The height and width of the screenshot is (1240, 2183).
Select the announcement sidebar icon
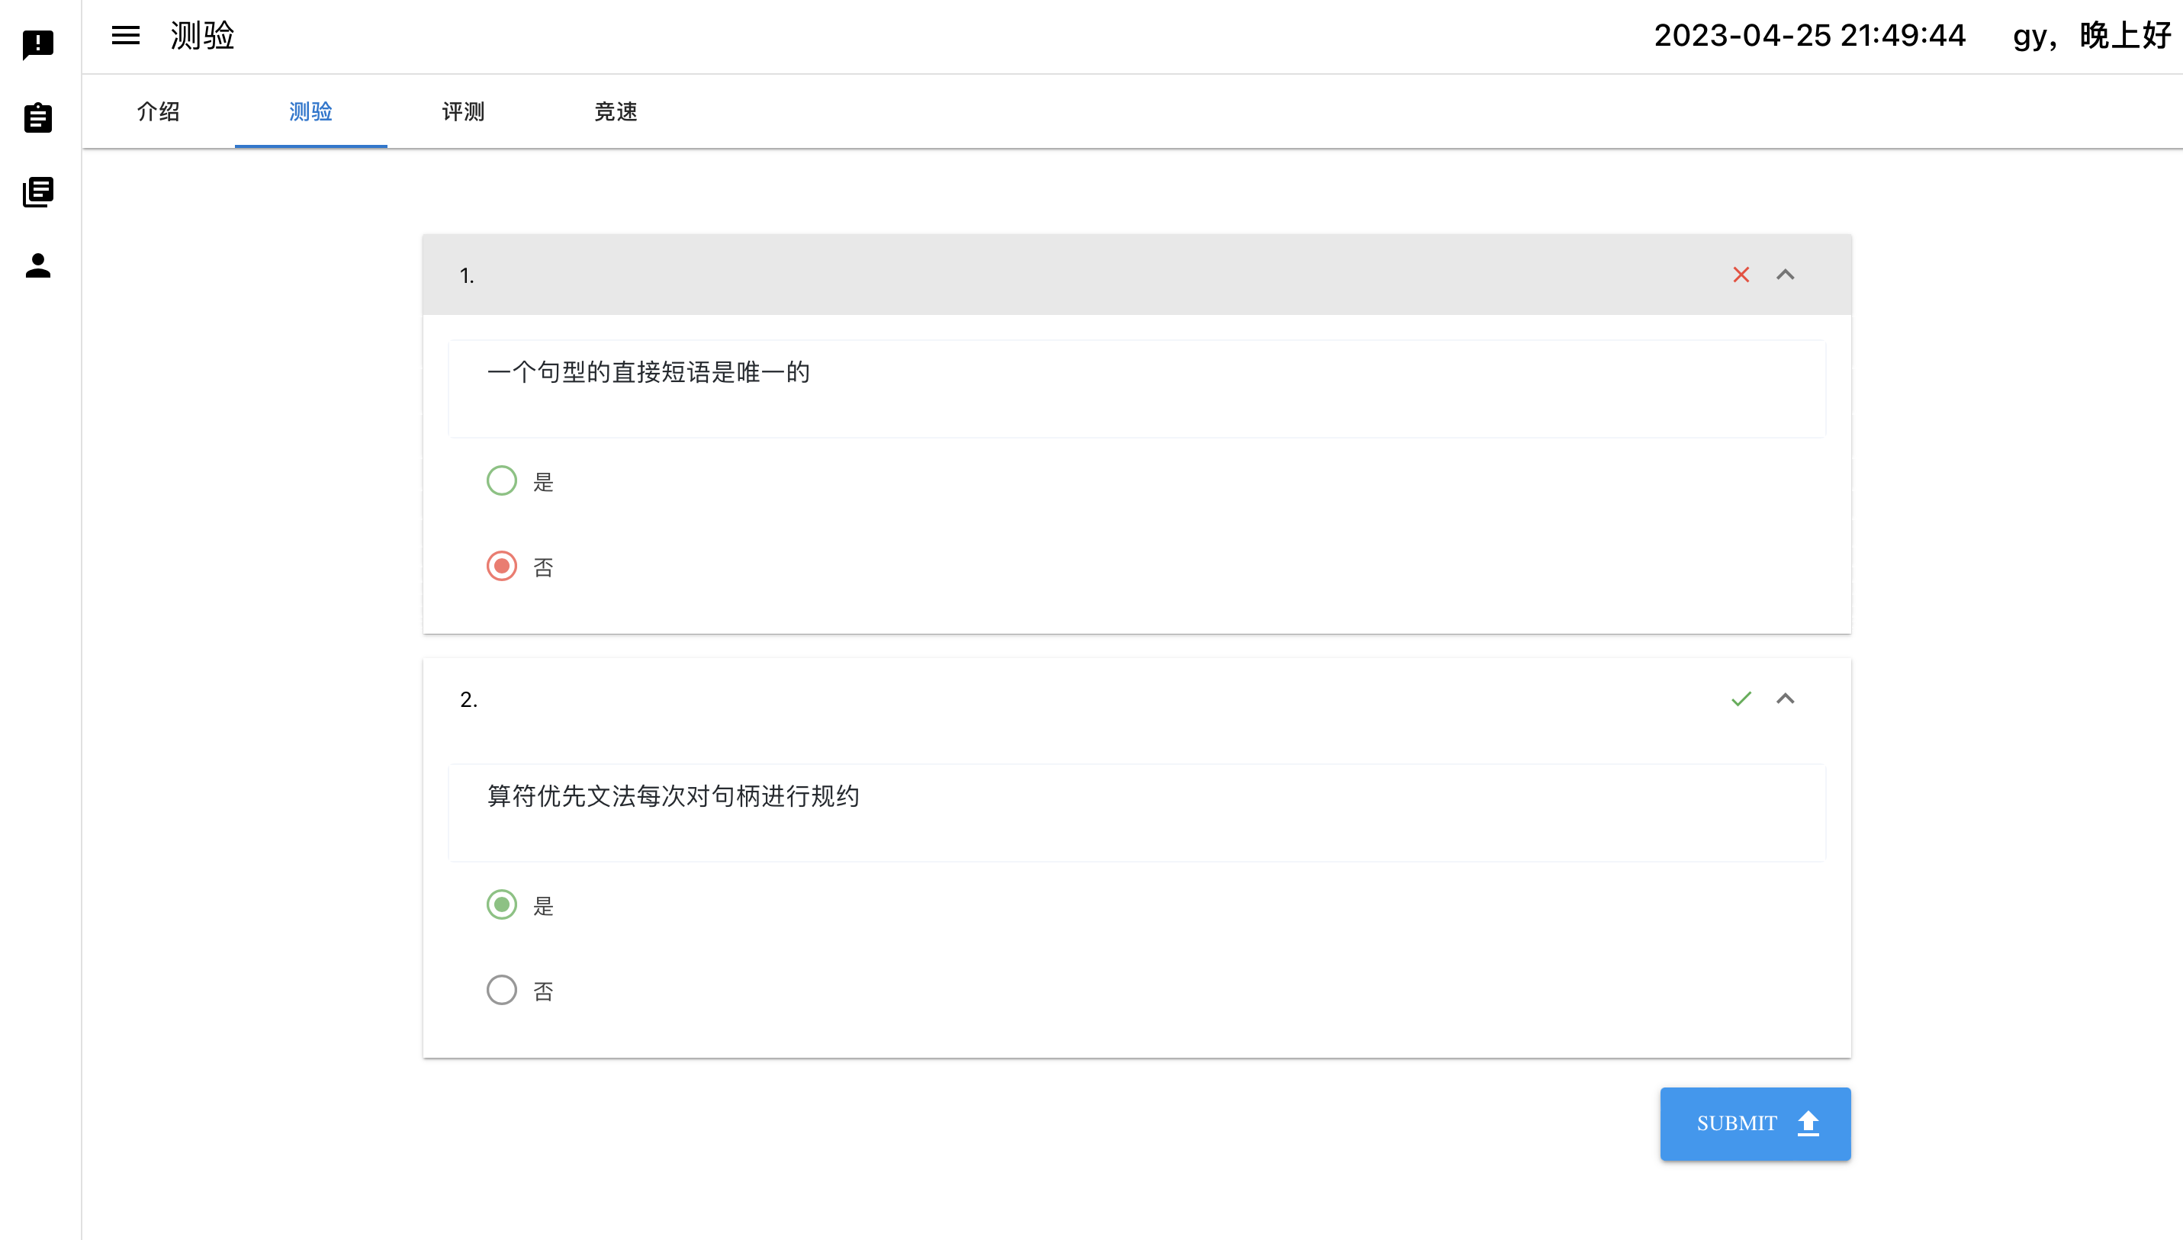click(x=37, y=43)
